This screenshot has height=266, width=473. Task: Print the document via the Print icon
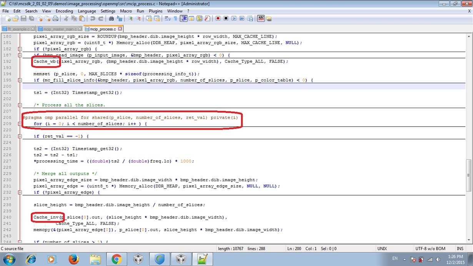point(55,18)
